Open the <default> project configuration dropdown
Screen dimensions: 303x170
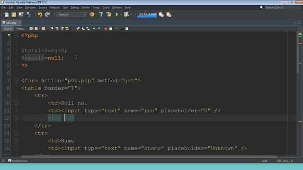[x=71, y=15]
